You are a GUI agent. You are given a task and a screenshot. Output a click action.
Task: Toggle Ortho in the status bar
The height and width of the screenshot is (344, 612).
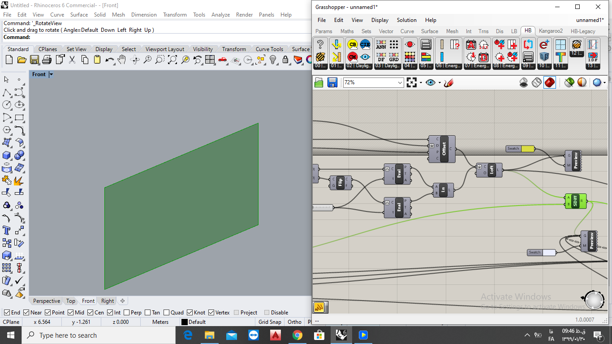click(x=295, y=322)
